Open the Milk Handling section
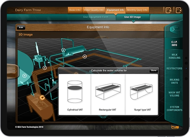The height and width of the screenshot is (137, 190). coord(174,56)
